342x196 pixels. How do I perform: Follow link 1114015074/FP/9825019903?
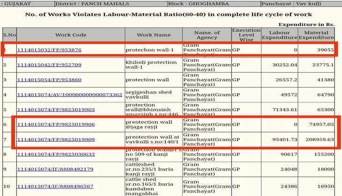(56, 110)
